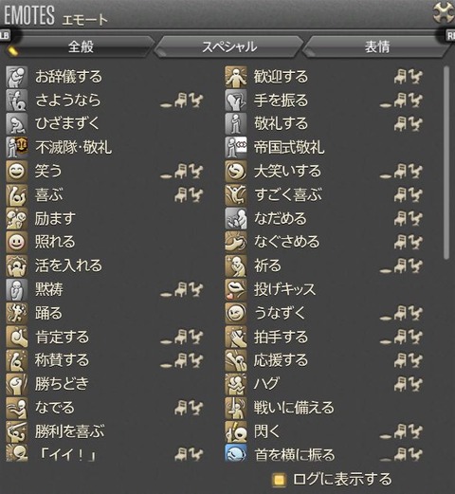Click the LB shoulder button indicator
The image size is (455, 494).
pos(5,35)
